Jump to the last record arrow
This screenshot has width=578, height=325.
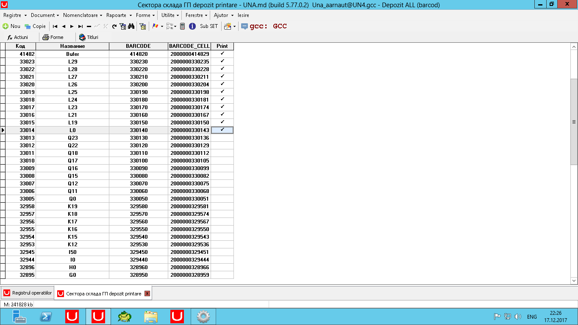click(x=81, y=26)
